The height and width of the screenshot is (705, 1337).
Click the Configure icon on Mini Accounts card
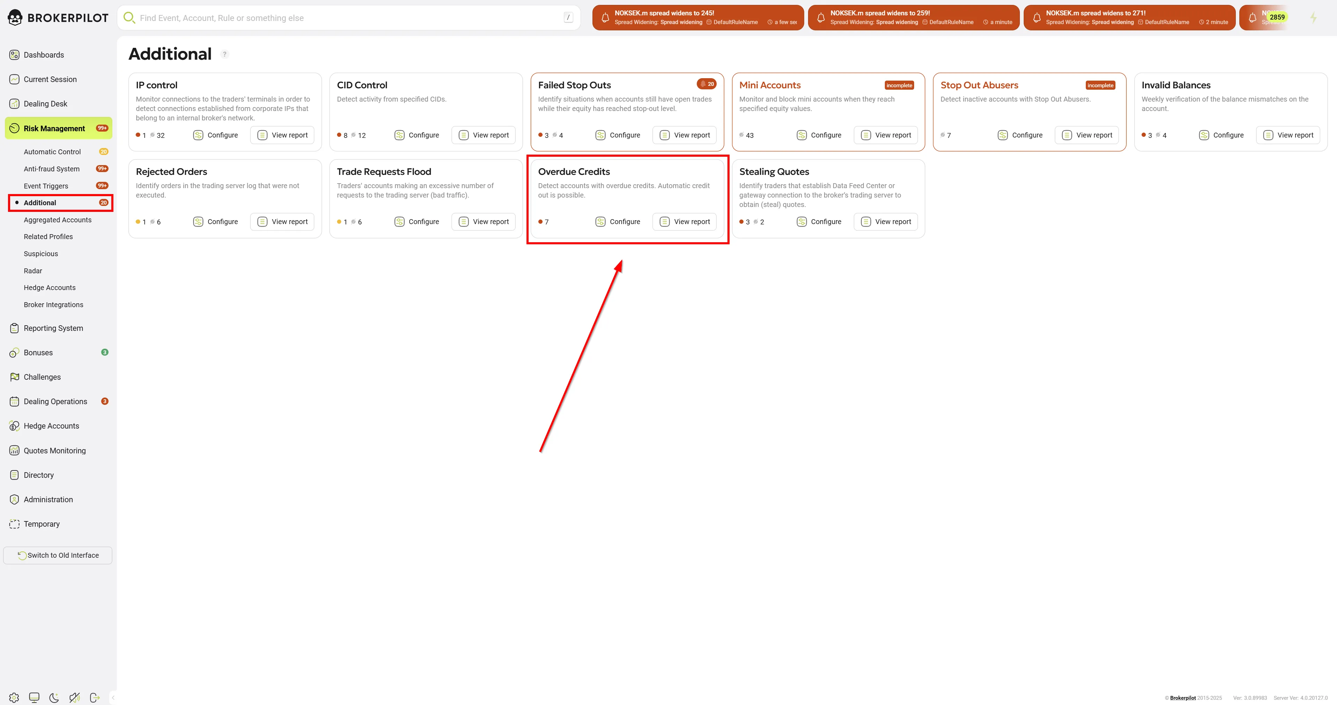click(801, 135)
